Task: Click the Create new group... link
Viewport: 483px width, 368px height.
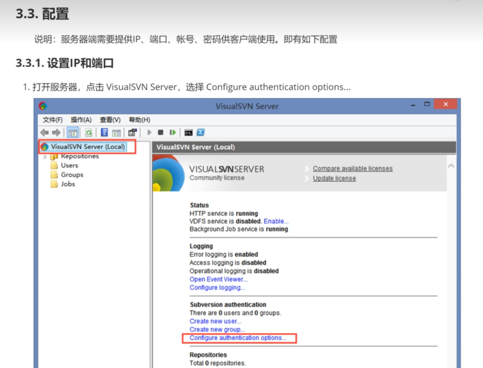Action: point(217,330)
